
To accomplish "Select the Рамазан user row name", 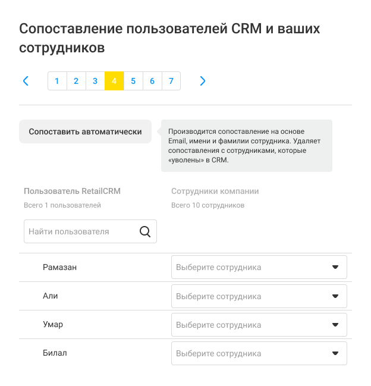I will pos(59,267).
